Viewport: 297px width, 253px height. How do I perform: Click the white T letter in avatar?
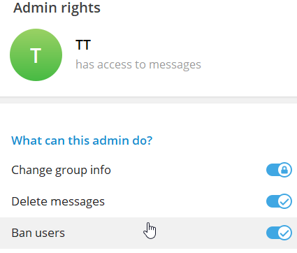coord(36,55)
